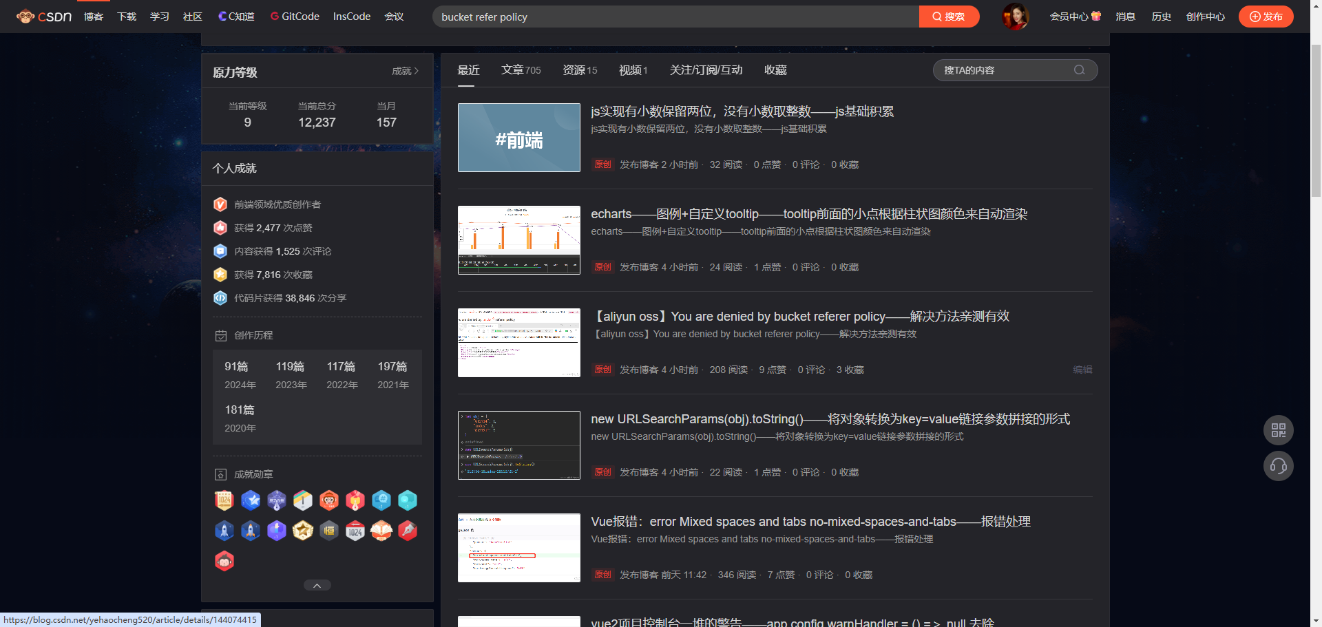The width and height of the screenshot is (1322, 627).
Task: Click the icon beside 获得 7,816 次收藏
Action: pyautogui.click(x=220, y=275)
